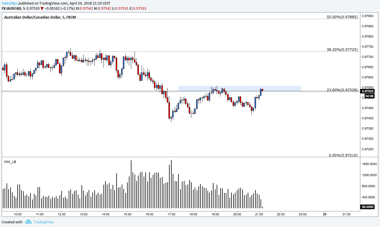Select the 50.00%(0.97885) Fibonacci label

pos(342,17)
